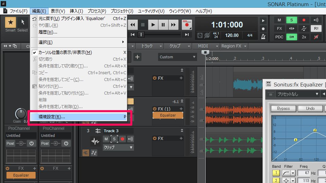Solo Track 3
326x183 pixels.
click(x=114, y=139)
